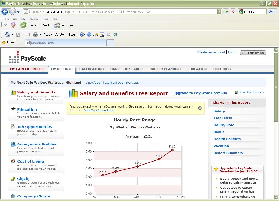The image size is (279, 201).
Task: Go back with the browser Back arrow
Action: (5, 11)
